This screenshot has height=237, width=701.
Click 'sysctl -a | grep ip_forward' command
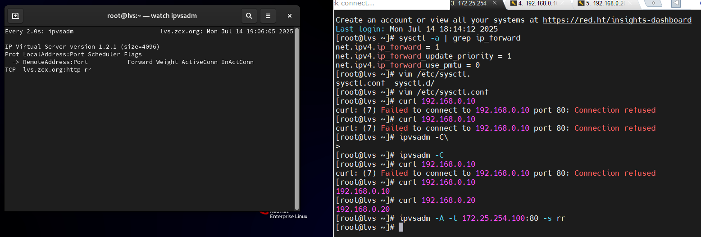460,38
